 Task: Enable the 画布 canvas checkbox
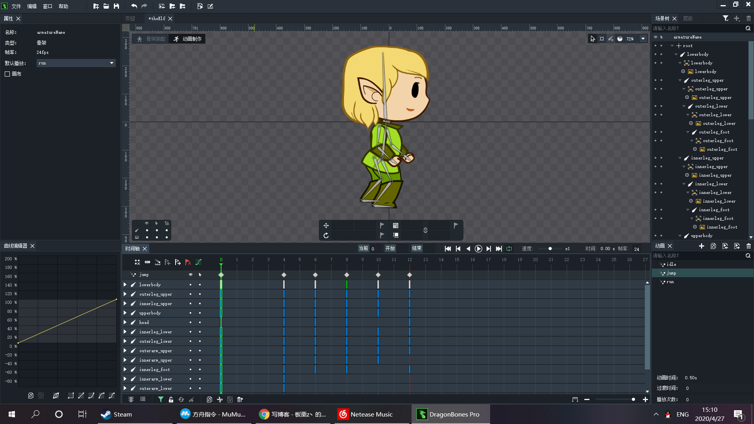tap(7, 74)
